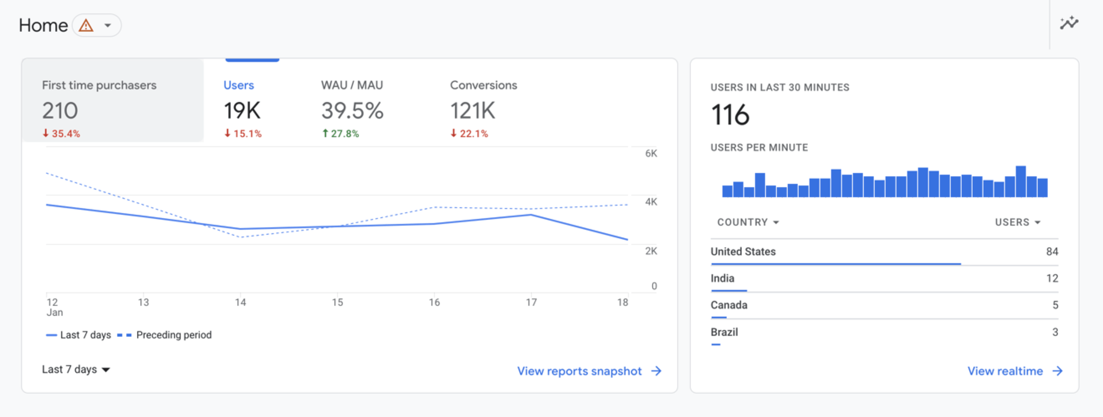Image resolution: width=1103 pixels, height=417 pixels.
Task: Open the Insights sparkle chart icon
Action: click(x=1069, y=23)
